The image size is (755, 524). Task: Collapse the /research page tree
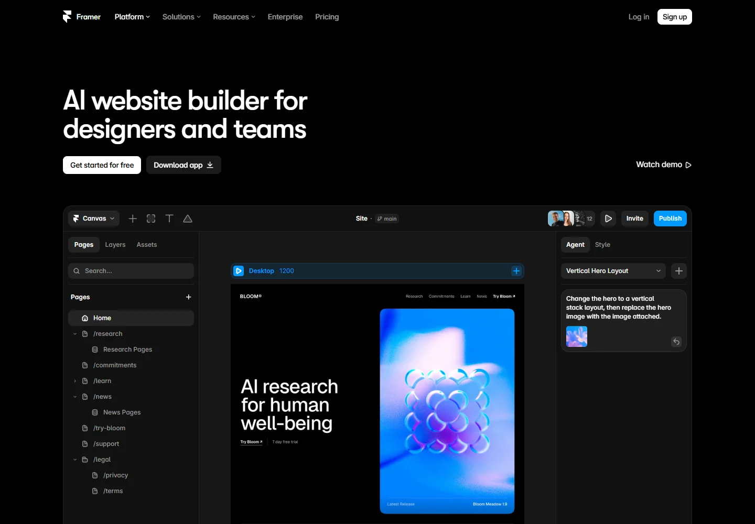click(x=75, y=334)
